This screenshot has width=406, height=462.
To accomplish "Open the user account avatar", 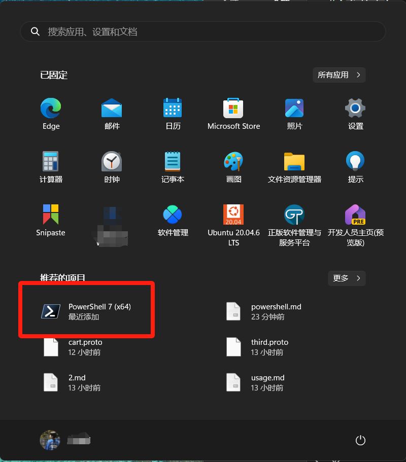I will [x=50, y=440].
